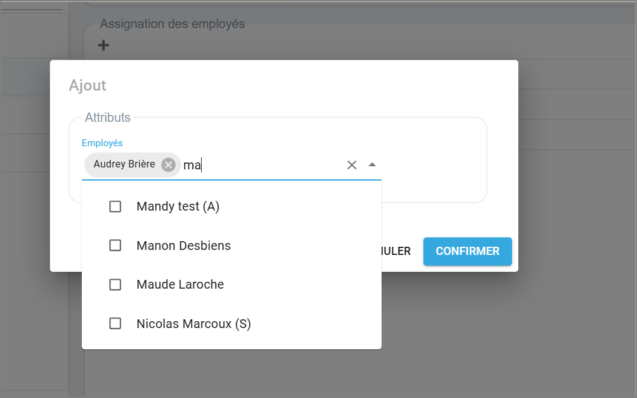Click the Audrey Brière chip label
Screen dimensions: 637x398
pos(124,164)
